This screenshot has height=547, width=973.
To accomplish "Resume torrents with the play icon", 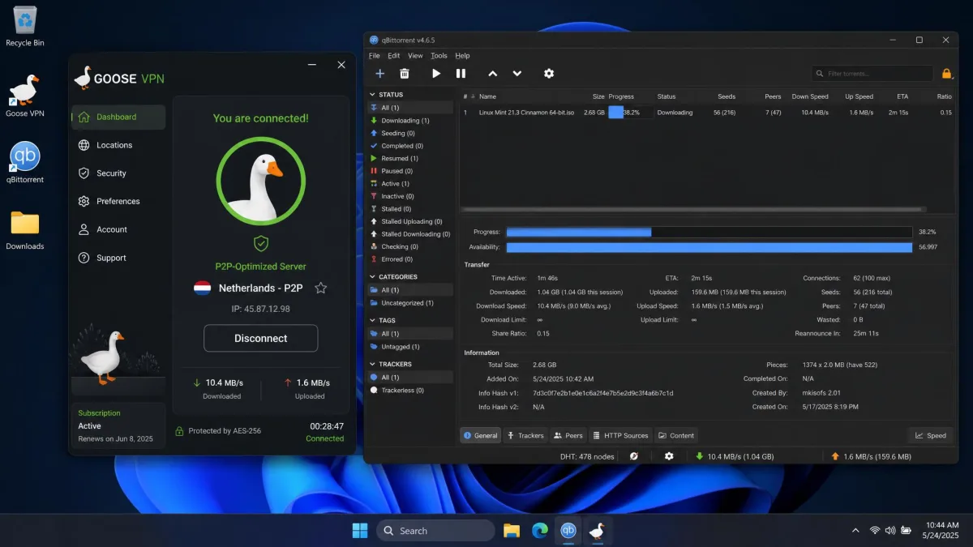I will pyautogui.click(x=436, y=74).
